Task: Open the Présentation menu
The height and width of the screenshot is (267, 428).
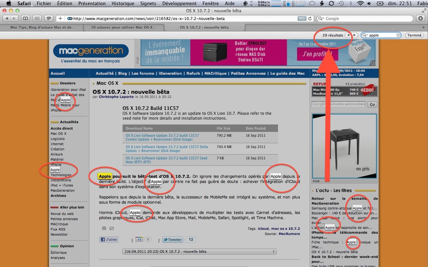Action: click(x=92, y=4)
